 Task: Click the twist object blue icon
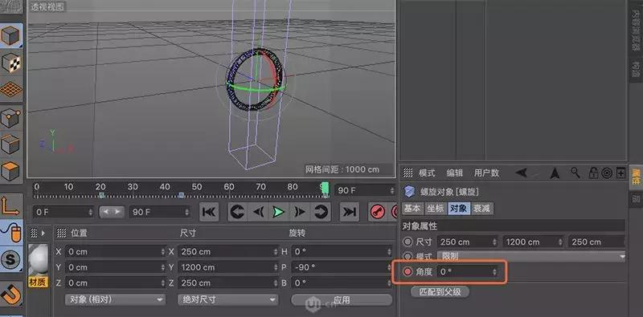pos(409,191)
